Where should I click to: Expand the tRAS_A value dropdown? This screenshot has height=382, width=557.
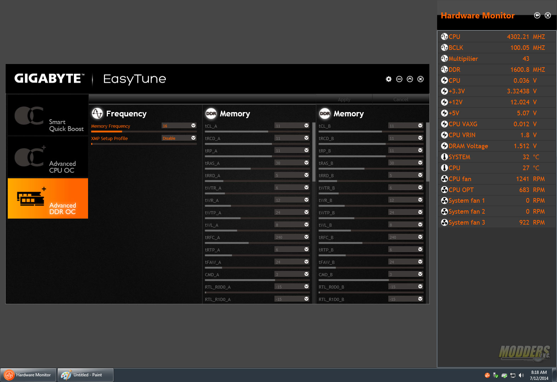(x=292, y=163)
